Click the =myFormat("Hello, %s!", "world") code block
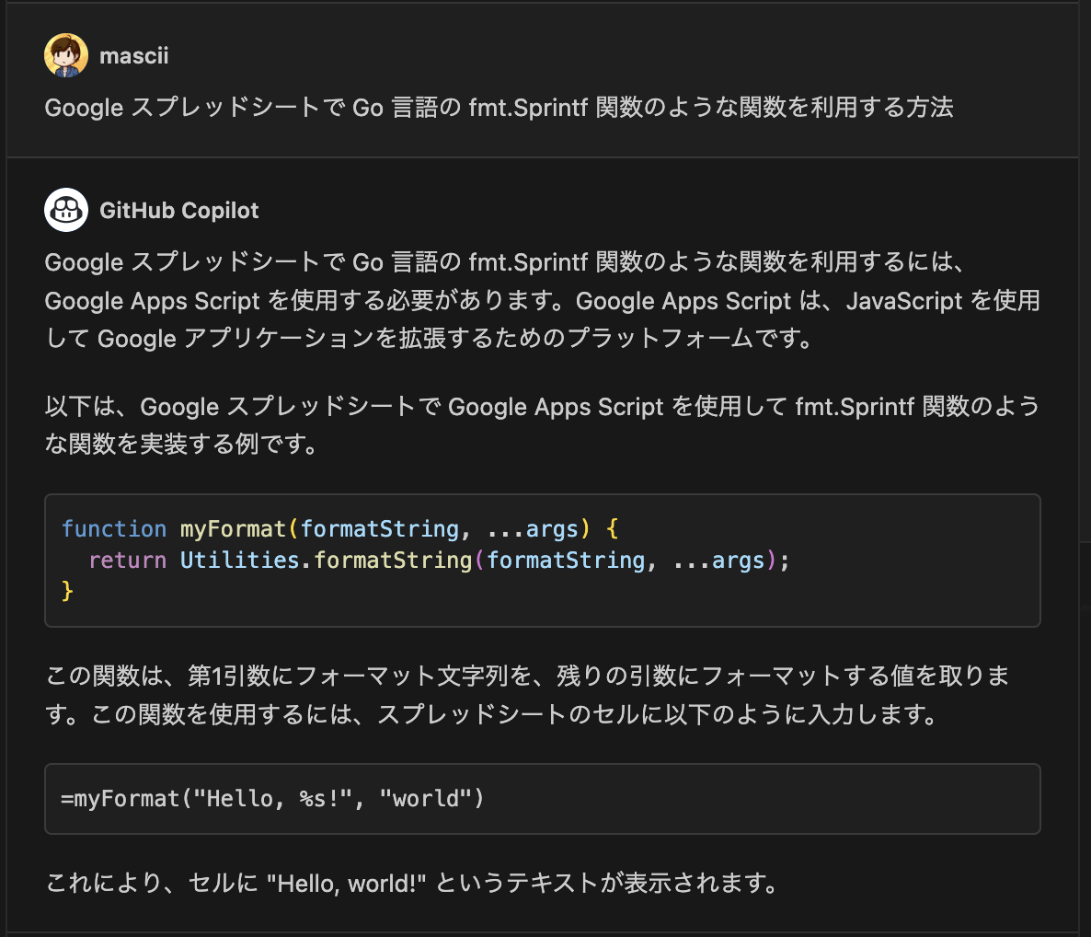Screen dimensions: 1091x937 point(543,798)
